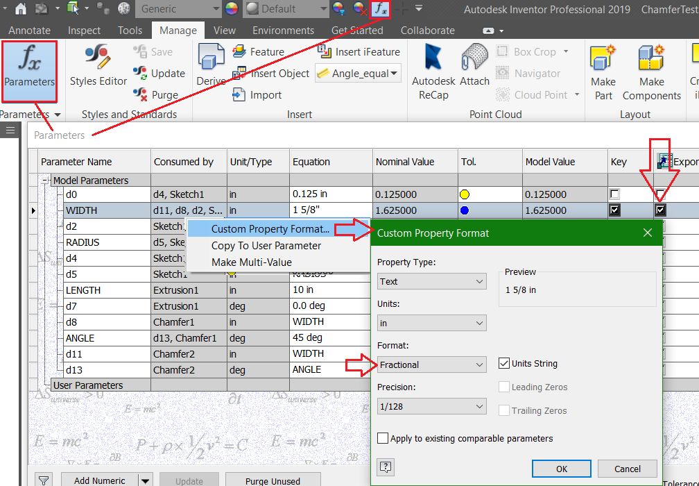This screenshot has width=699, height=486.
Task: Switch to the View ribbon tab
Action: (224, 31)
